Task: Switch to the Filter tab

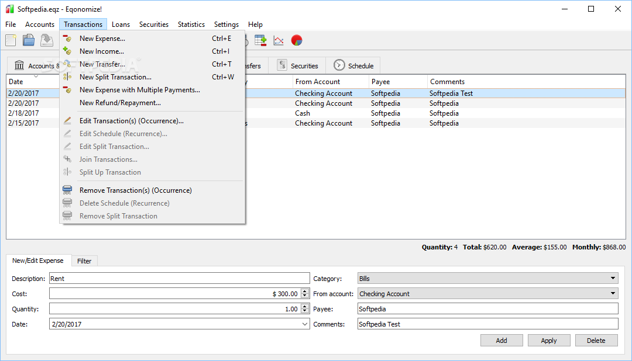Action: [84, 261]
